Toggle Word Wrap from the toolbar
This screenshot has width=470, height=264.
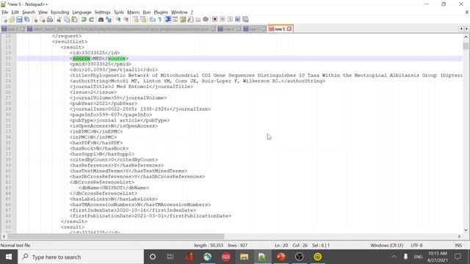pos(152,20)
